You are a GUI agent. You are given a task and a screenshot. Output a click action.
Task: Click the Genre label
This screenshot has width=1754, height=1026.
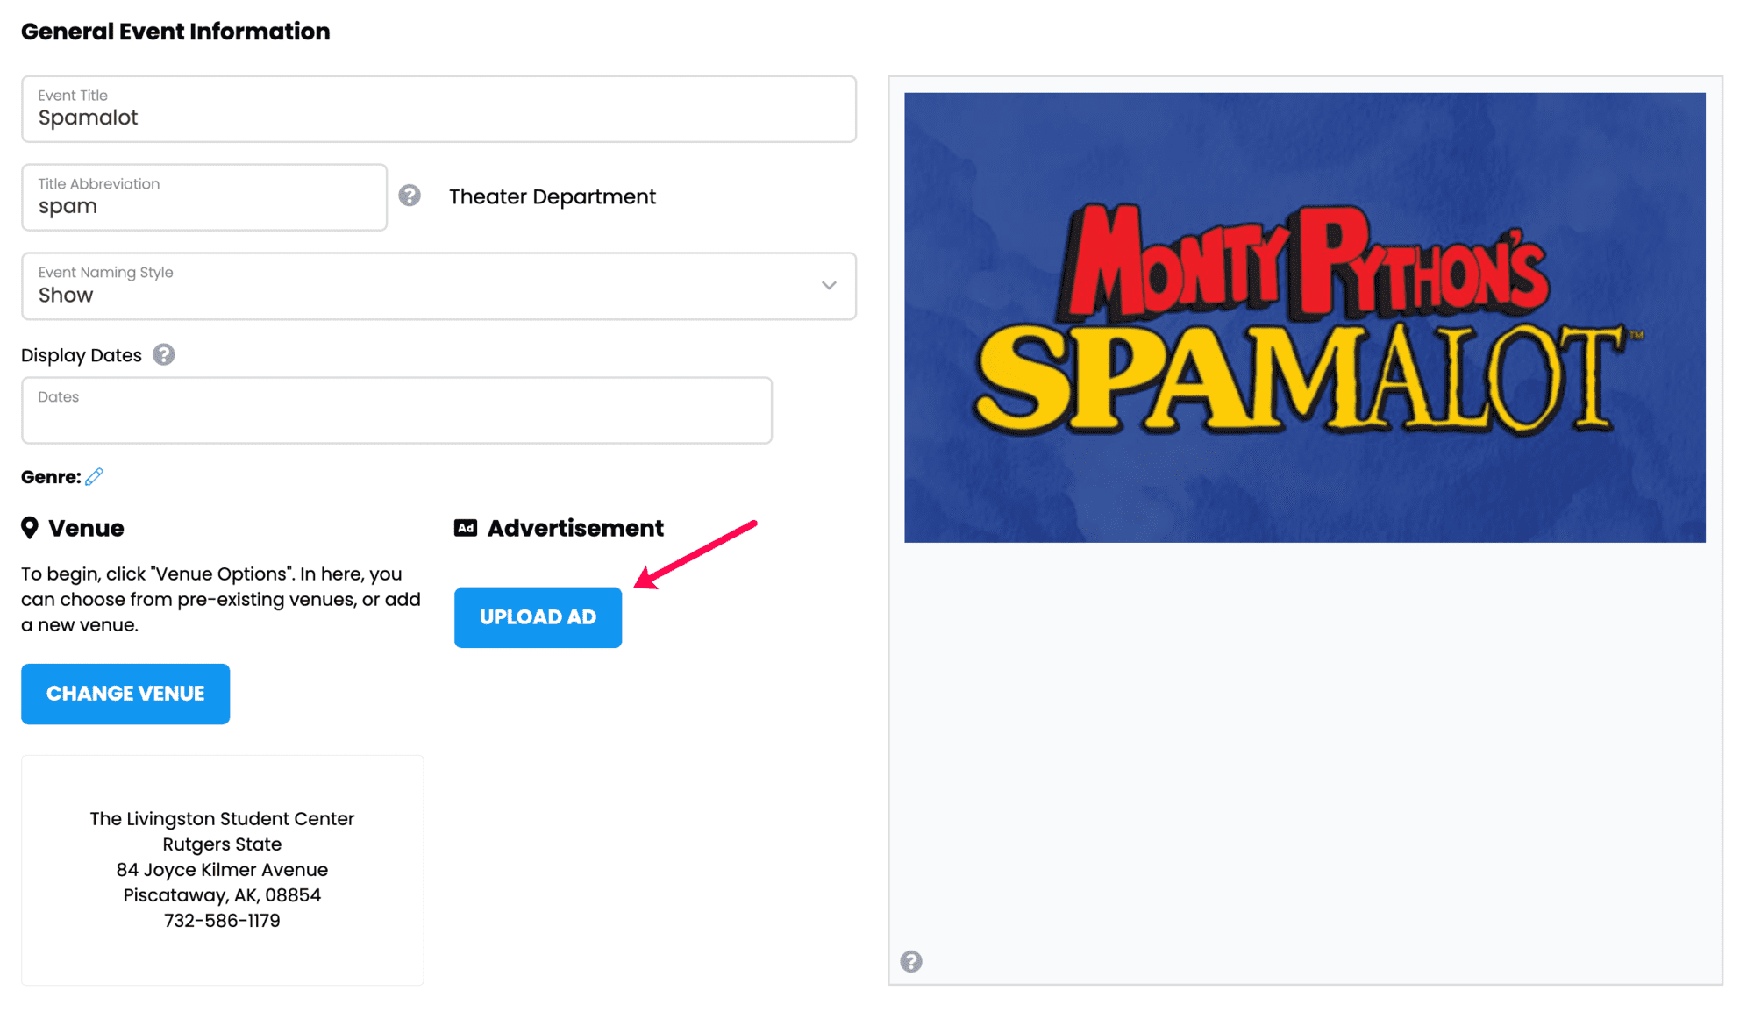coord(51,477)
